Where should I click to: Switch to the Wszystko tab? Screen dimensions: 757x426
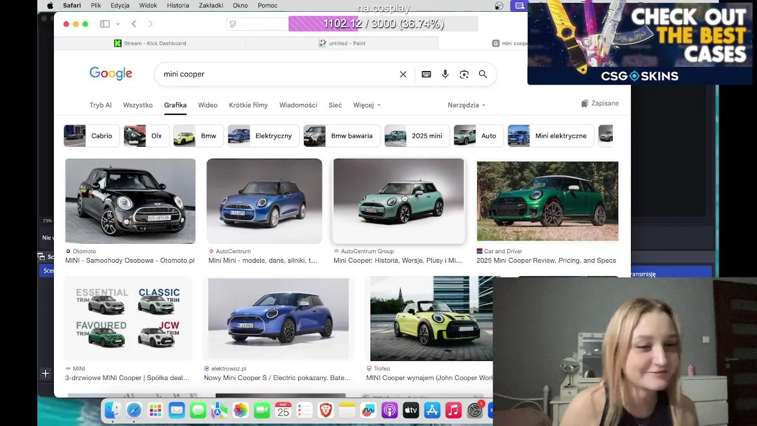click(x=138, y=105)
